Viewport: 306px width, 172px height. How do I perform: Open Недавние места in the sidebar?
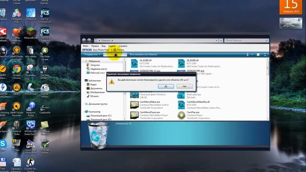click(98, 69)
